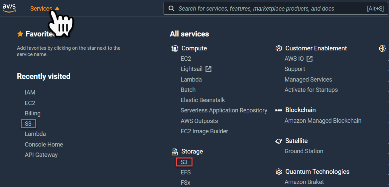Click the AWS logo icon

9,8
